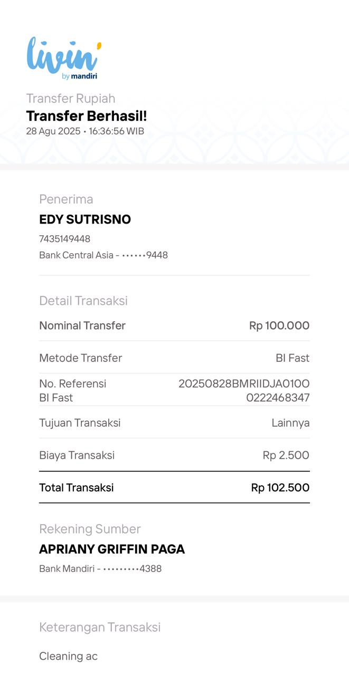Tap the BI Fast transfer method value
Screen dimensions: 349x675
click(293, 358)
